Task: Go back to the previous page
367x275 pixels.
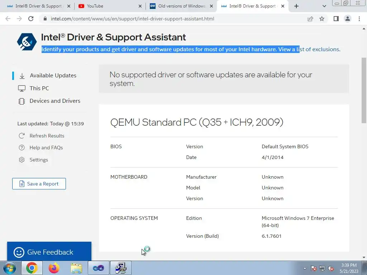Action: [x=8, y=19]
